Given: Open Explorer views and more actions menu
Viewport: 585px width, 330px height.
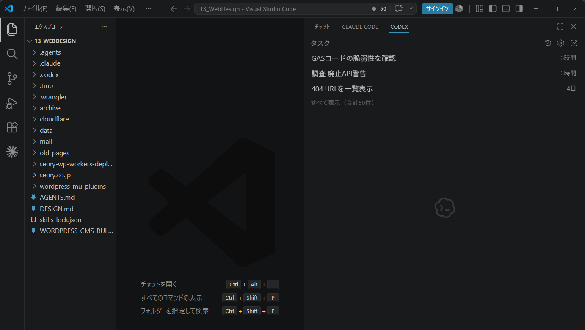Looking at the screenshot, I should 105,27.
